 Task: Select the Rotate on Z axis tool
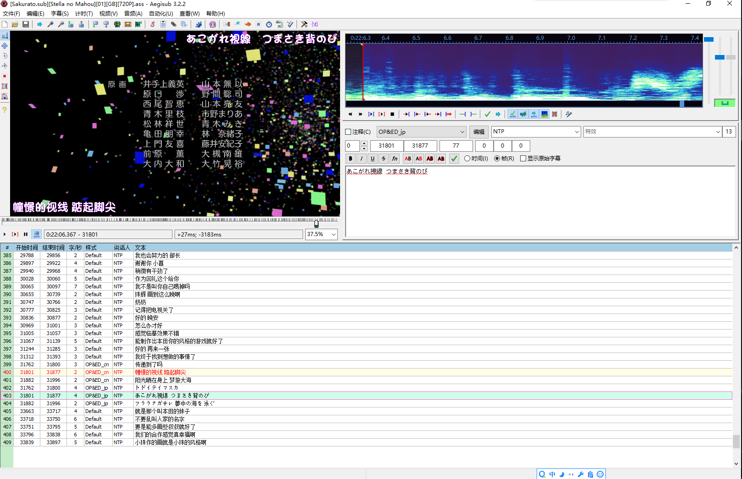tap(5, 56)
